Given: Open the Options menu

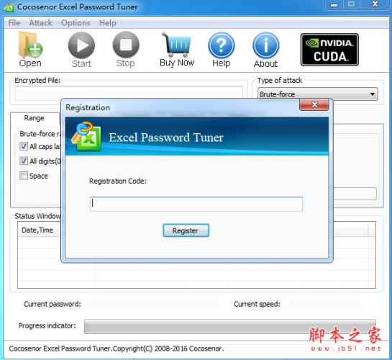Looking at the screenshot, I should click(x=76, y=23).
